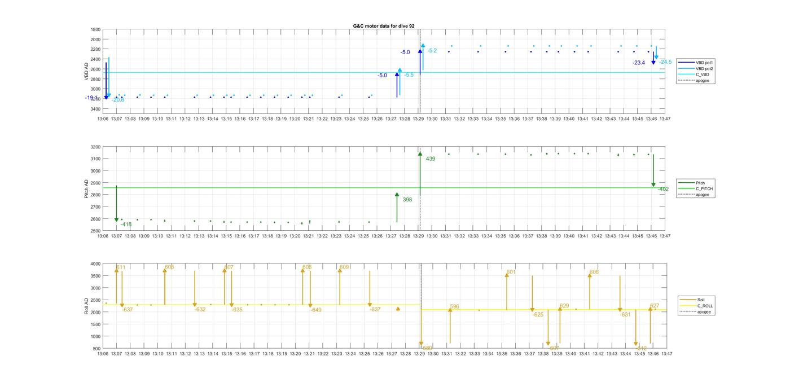Click the "Pitch AD" y-axis label
Image resolution: width=790 pixels, height=391 pixels.
87,188
